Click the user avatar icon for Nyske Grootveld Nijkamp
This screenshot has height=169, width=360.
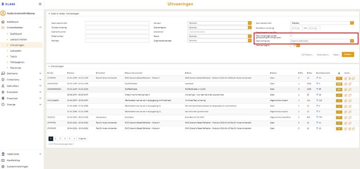click(x=3, y=13)
